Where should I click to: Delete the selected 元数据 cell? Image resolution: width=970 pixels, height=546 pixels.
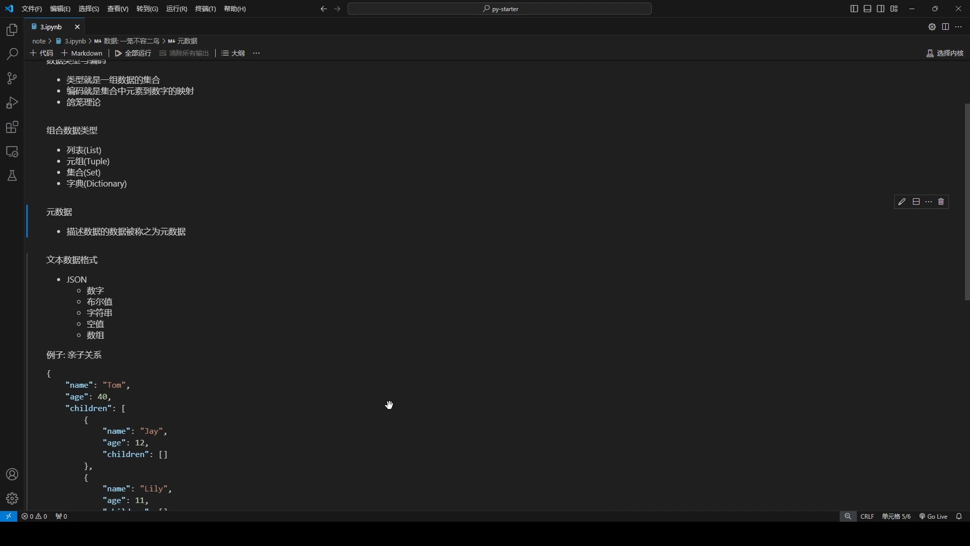tap(941, 202)
